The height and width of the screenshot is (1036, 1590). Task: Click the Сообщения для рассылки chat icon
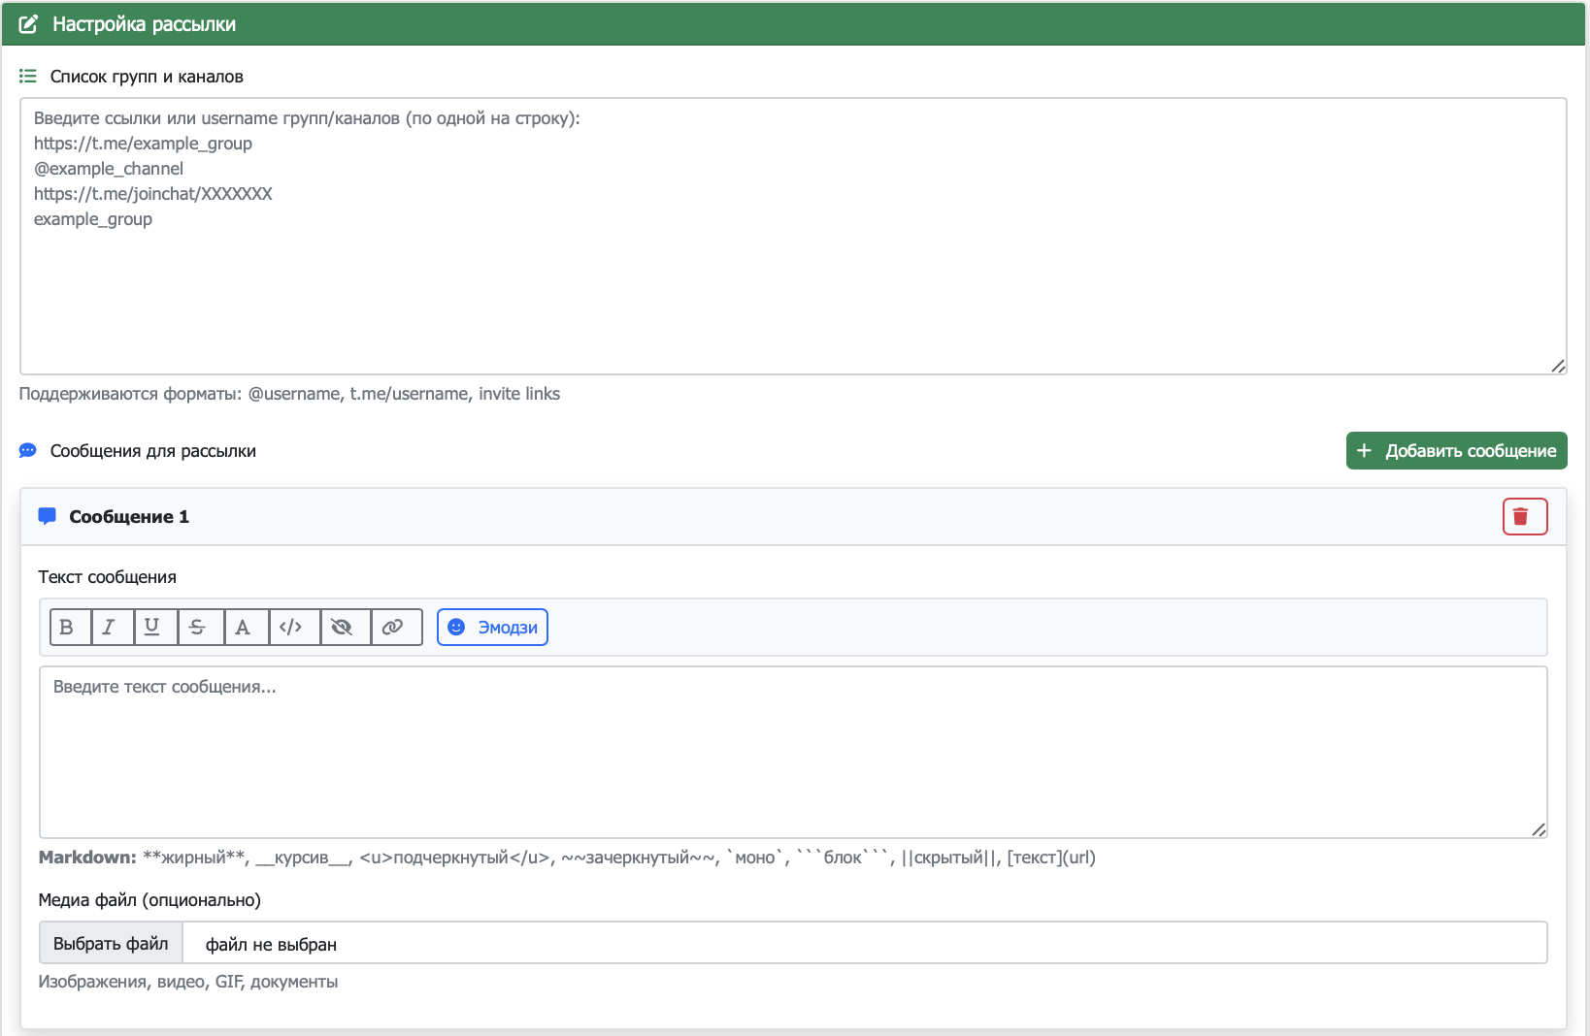pyautogui.click(x=28, y=451)
